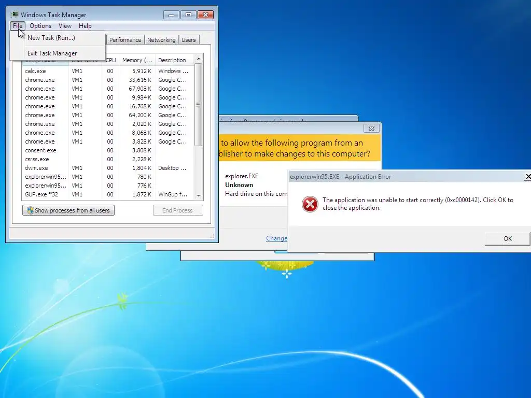
Task: Switch to the Networking tab
Action: 161,40
